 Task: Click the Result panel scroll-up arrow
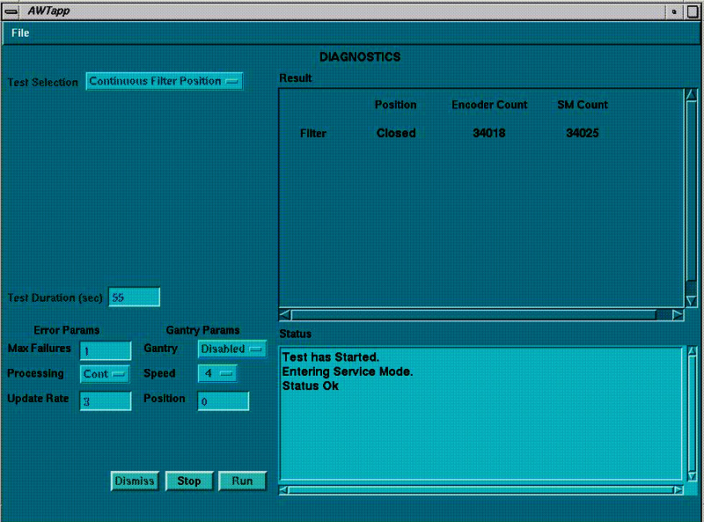[691, 94]
